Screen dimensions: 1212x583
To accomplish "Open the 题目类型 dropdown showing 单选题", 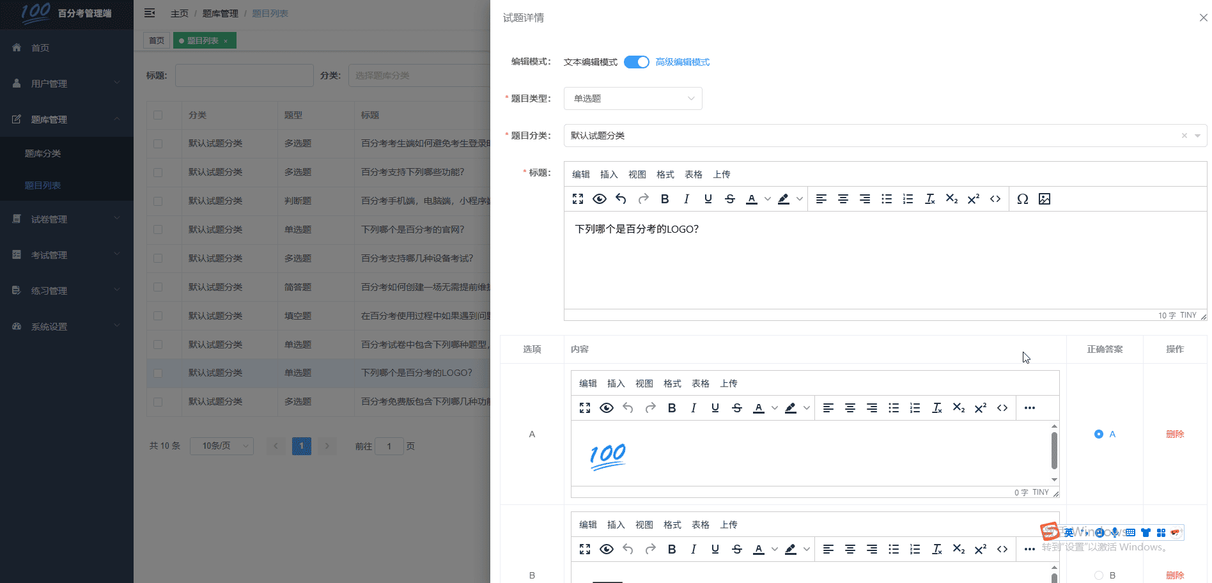I will coord(632,98).
